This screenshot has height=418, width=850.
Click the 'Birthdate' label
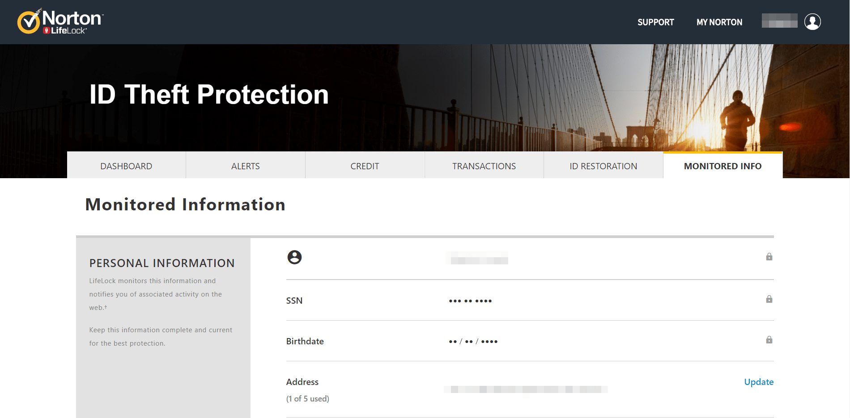click(x=305, y=341)
